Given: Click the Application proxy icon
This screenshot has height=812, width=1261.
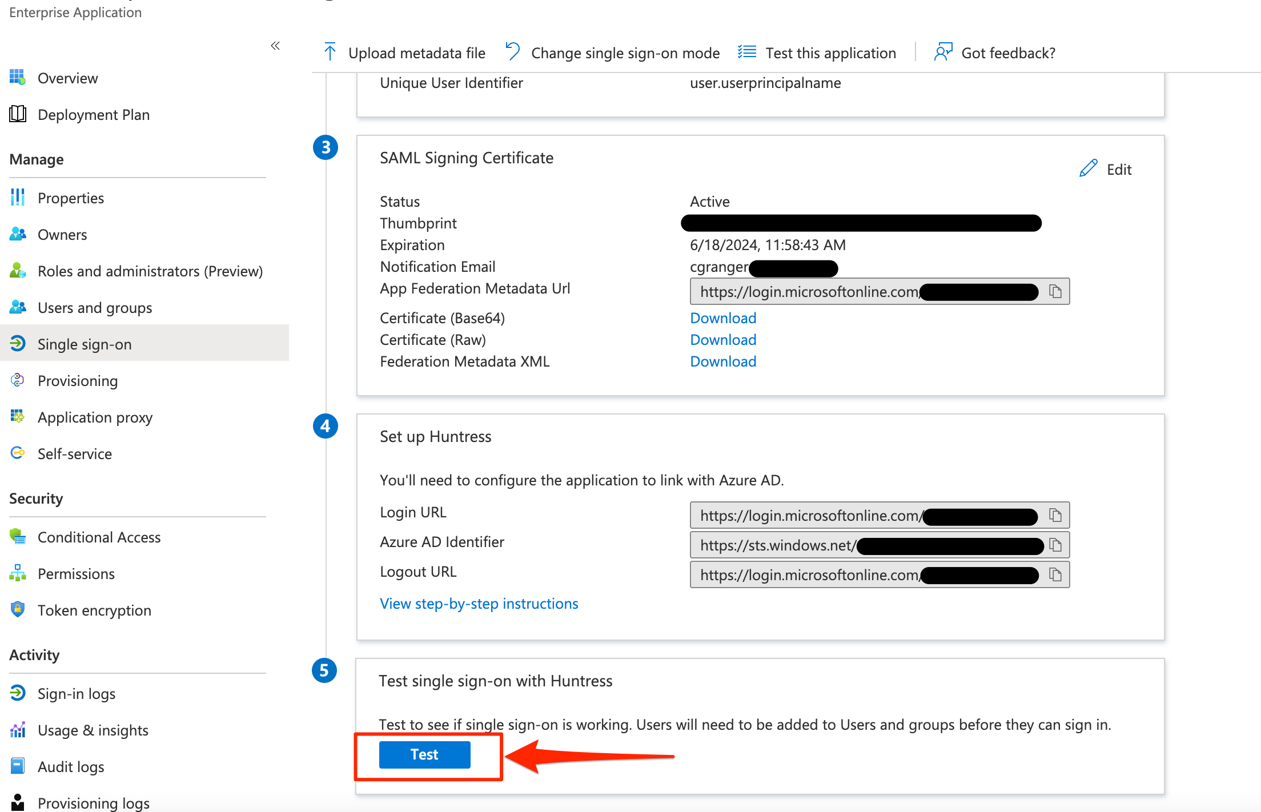Looking at the screenshot, I should 18,416.
